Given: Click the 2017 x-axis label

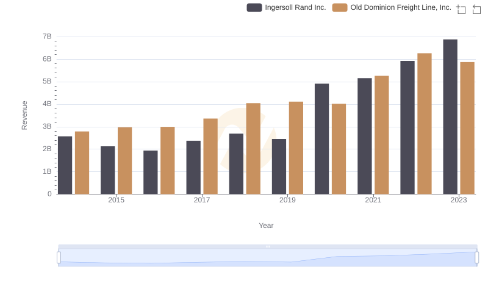Looking at the screenshot, I should 202,200.
